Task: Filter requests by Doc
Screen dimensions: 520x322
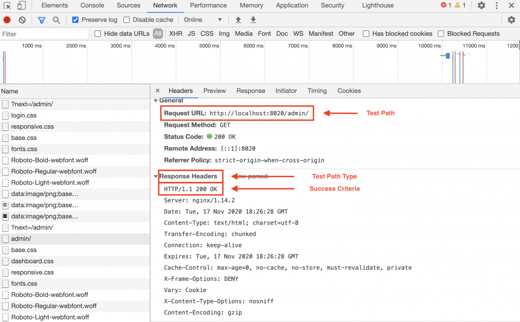Action: click(282, 34)
